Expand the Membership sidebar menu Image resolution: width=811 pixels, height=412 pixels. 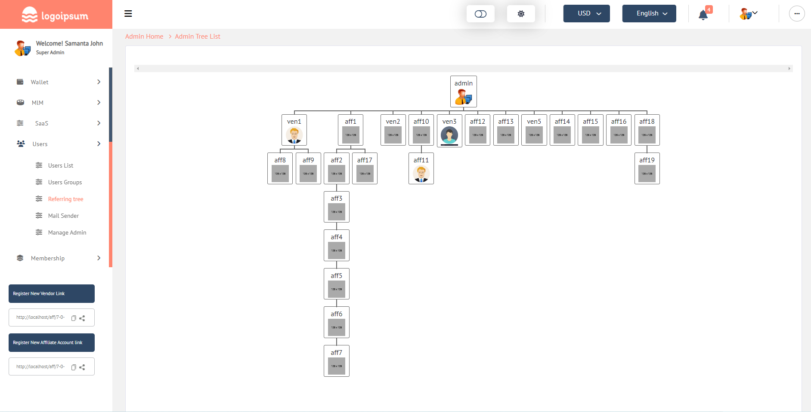[x=58, y=258]
